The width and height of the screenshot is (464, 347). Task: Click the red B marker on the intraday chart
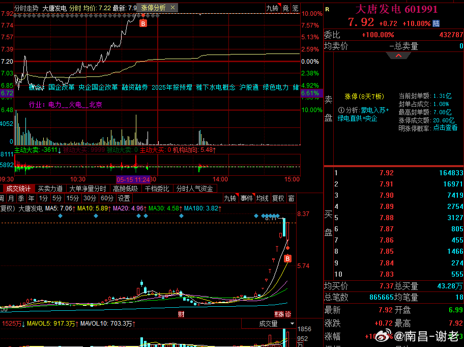pyautogui.click(x=143, y=23)
